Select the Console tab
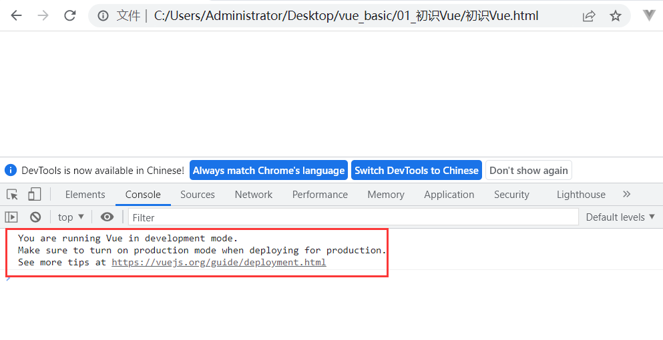Image resolution: width=663 pixels, height=340 pixels. 143,194
